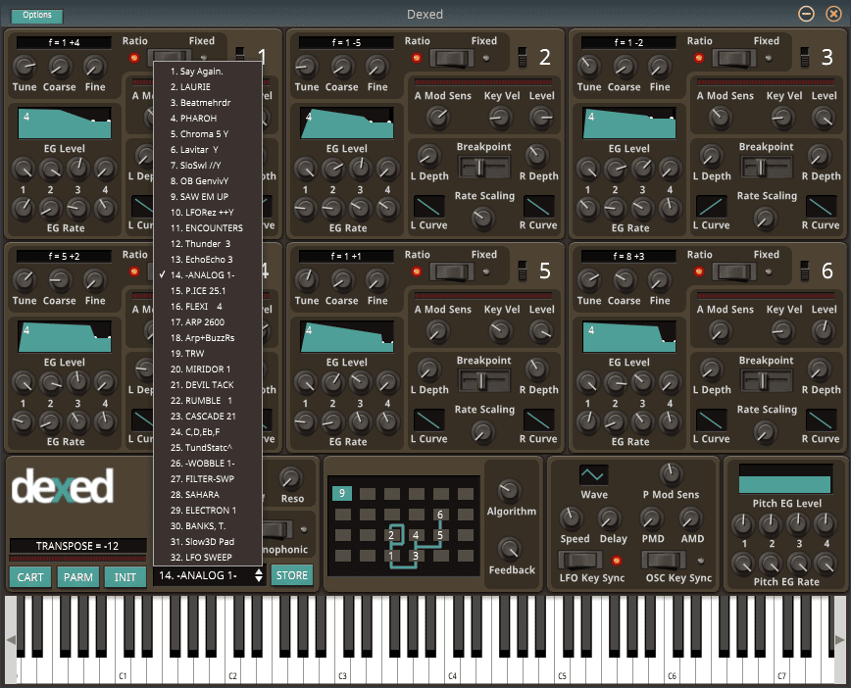
Task: Toggle operator 6 Ratio/Fixed switch
Action: (733, 271)
